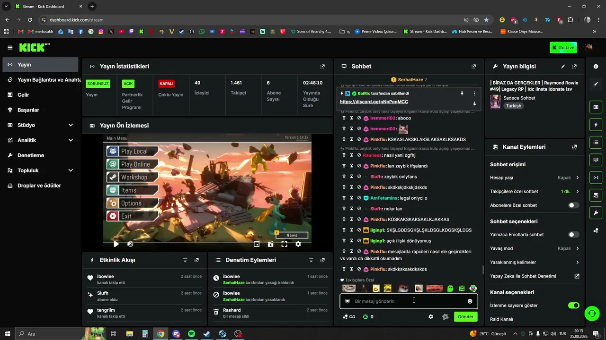Open the Windows Start menu
Screen dimensions: 606x340
pyautogui.click(x=7, y=334)
